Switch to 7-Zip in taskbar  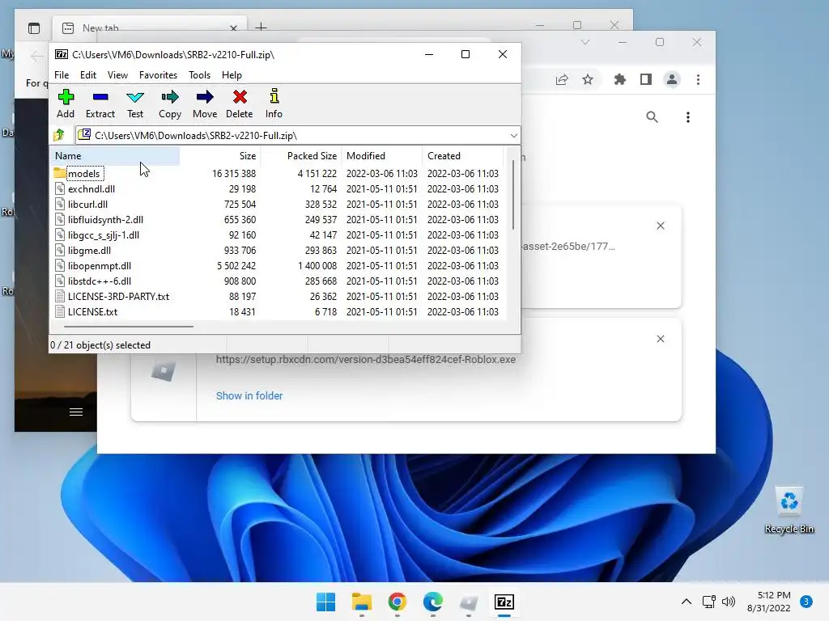[504, 602]
